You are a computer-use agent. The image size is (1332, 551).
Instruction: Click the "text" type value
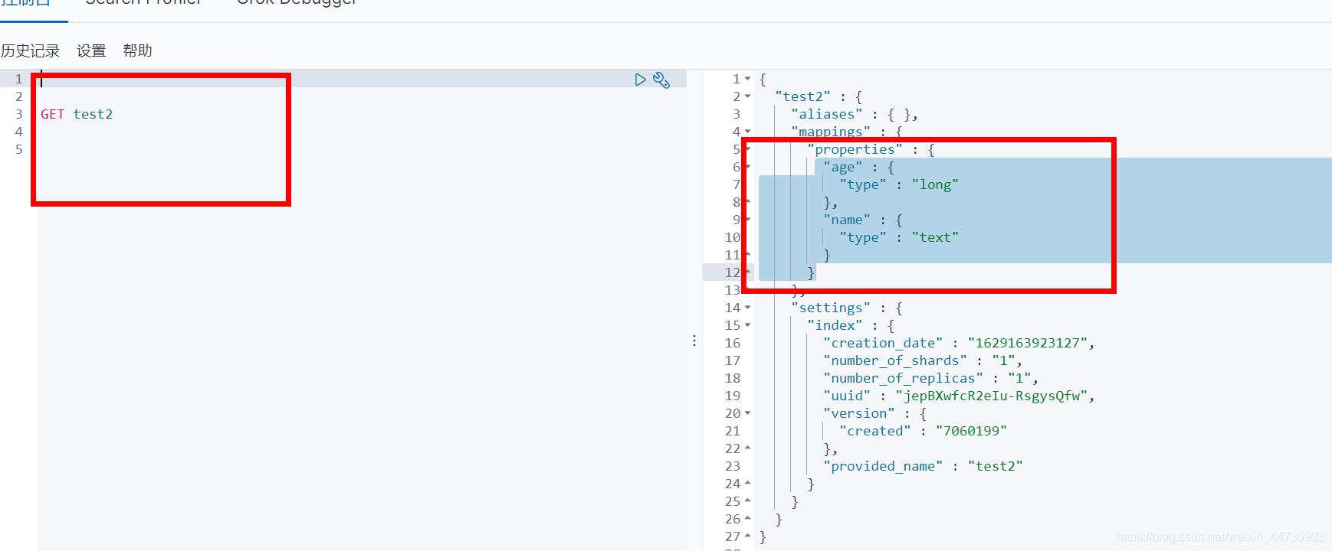point(935,237)
